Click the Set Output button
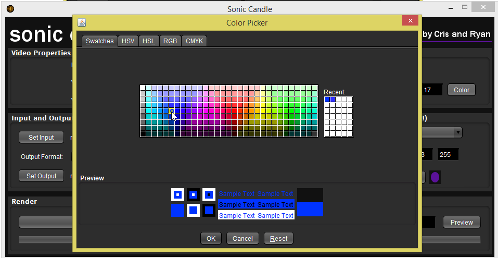The height and width of the screenshot is (258, 498). (42, 176)
